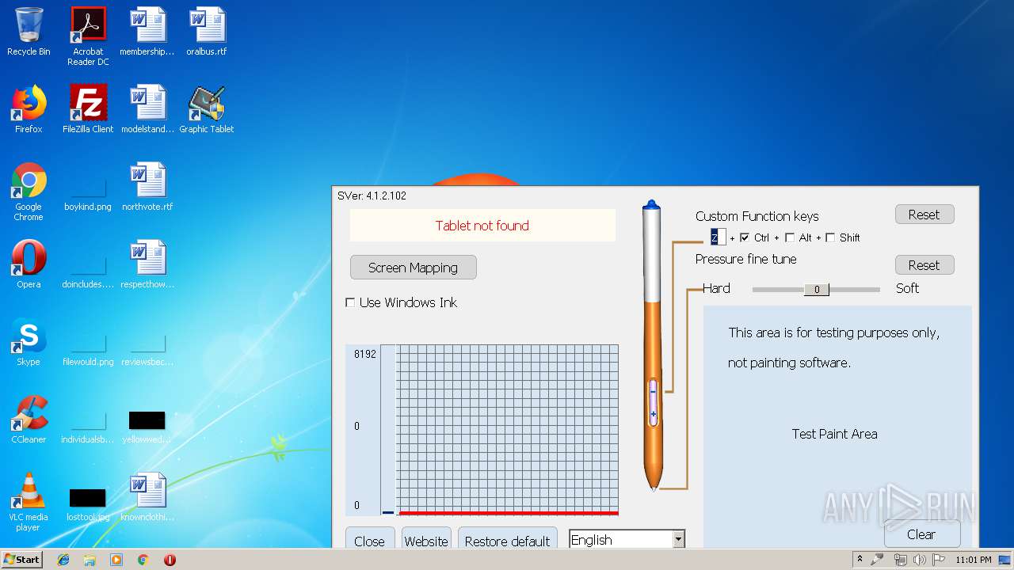Image resolution: width=1014 pixels, height=570 pixels.
Task: Select the modelstand document icon
Action: [147, 109]
